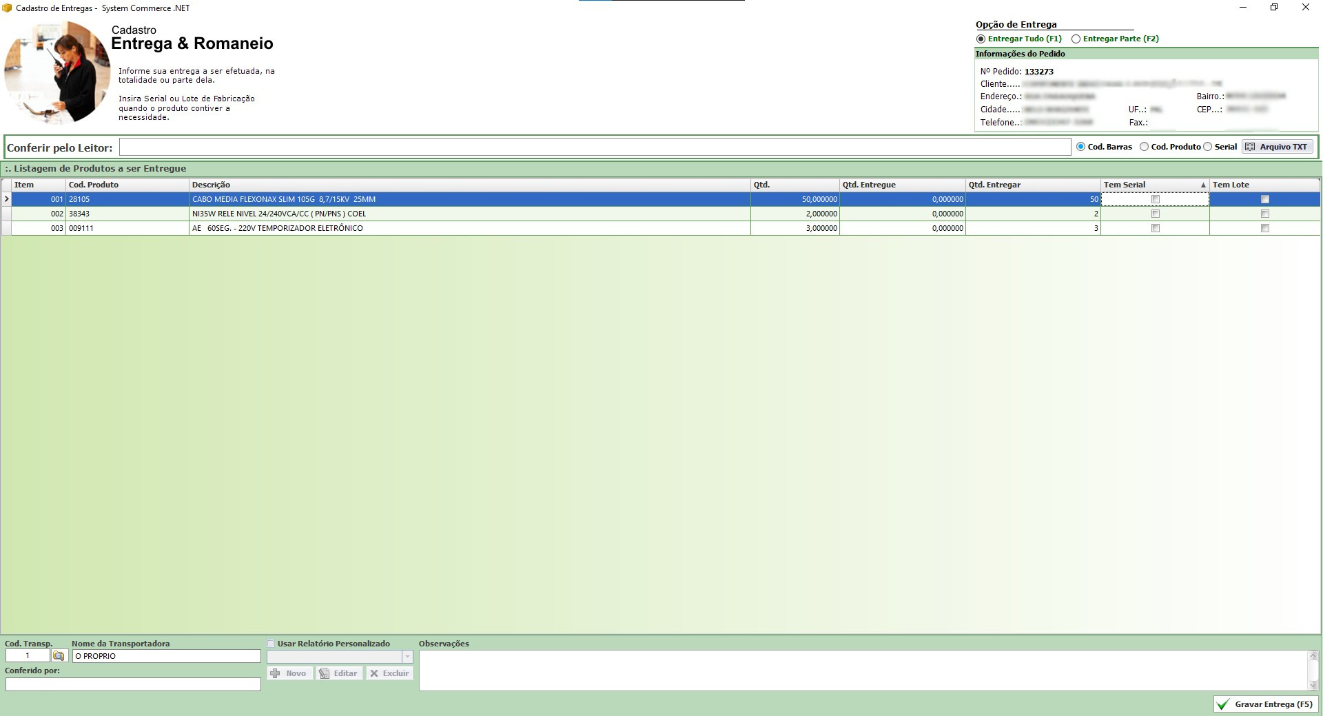
Task: Click the Conferir pelo Leitor input field
Action: pos(594,147)
